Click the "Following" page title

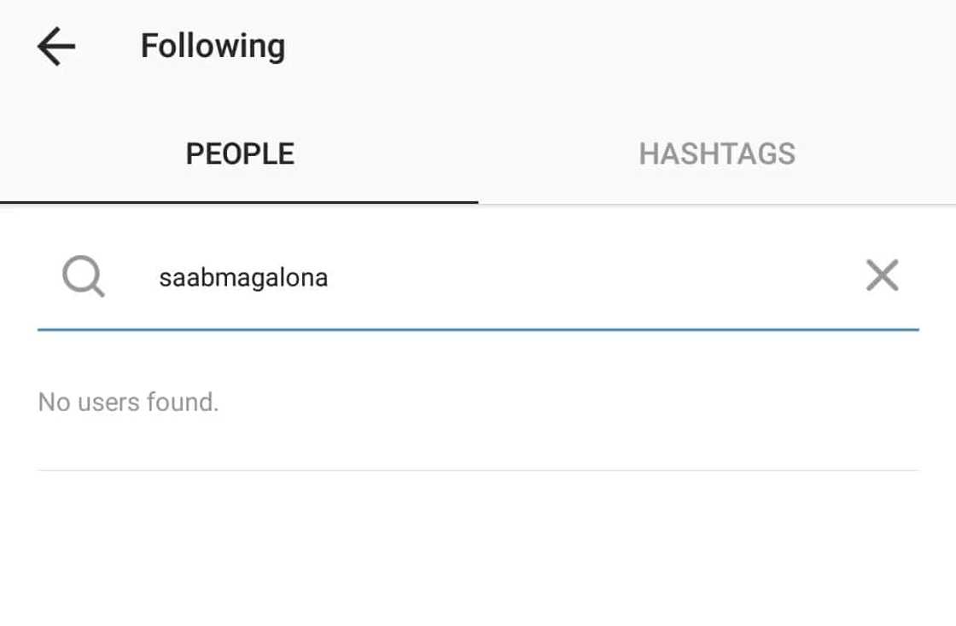[213, 46]
